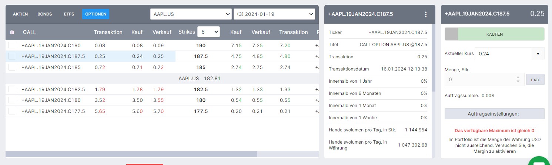
Task: Click strike value 187.5
Action: pos(201,56)
